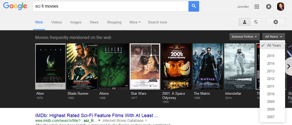Screen dimensions: 292x125
Task: Choose 2012 from the year list
Action: pos(271,79)
